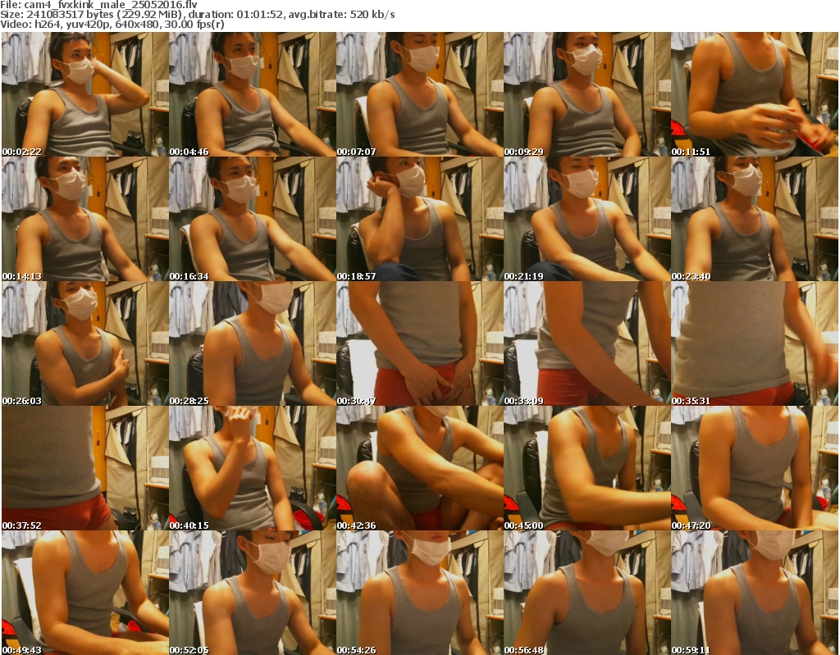840x655 pixels.
Task: Click the Size and duration header line
Action: [x=198, y=15]
